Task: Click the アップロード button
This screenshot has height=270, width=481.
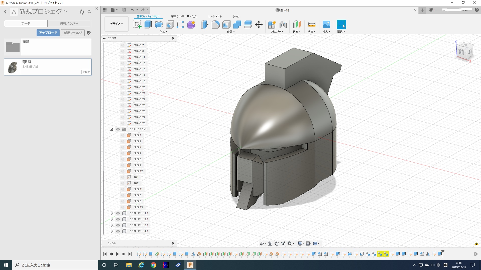Action: [48, 33]
